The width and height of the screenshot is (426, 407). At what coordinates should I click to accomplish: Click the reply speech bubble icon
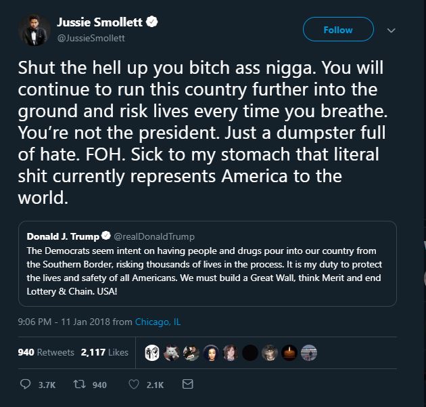coord(26,385)
